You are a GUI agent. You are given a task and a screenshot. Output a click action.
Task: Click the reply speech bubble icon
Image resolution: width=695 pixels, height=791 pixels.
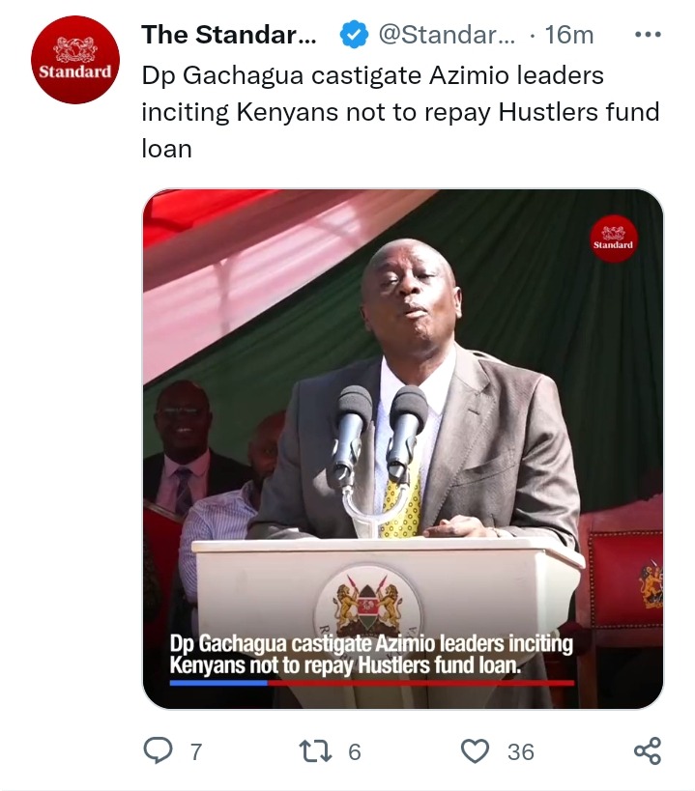click(158, 750)
